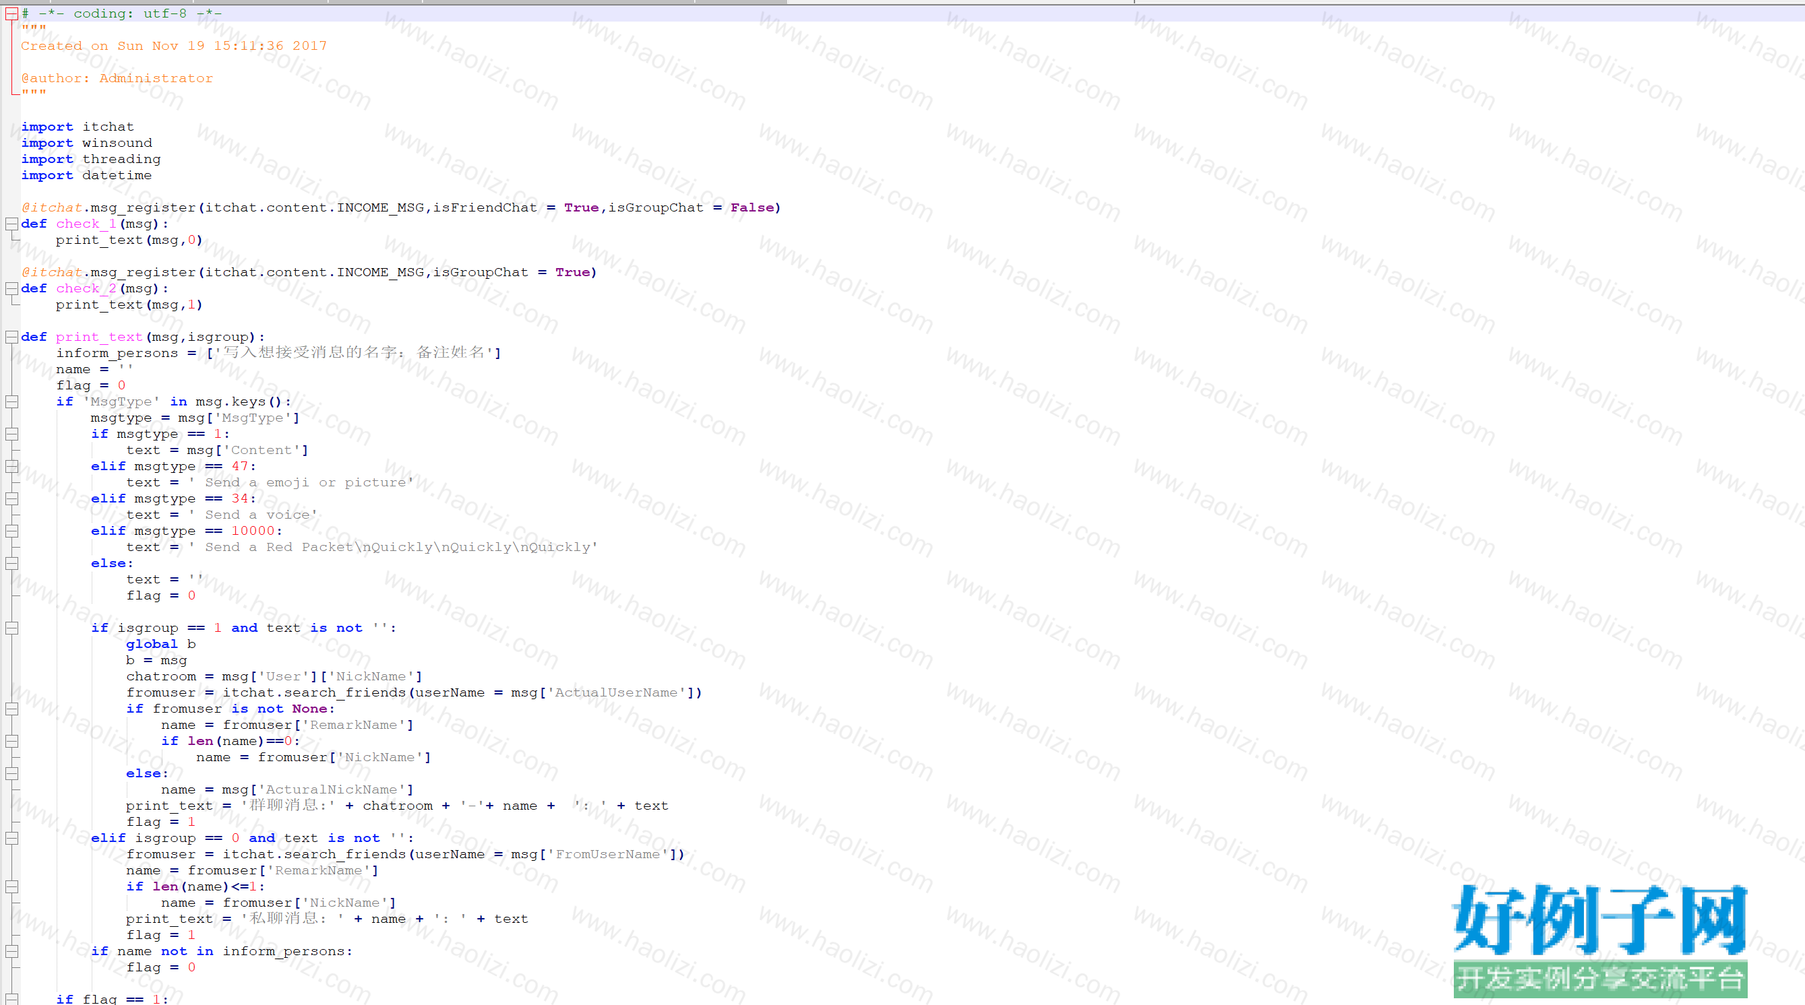The width and height of the screenshot is (1805, 1005).
Task: Collapse the def print_text function fold
Action: coord(11,337)
